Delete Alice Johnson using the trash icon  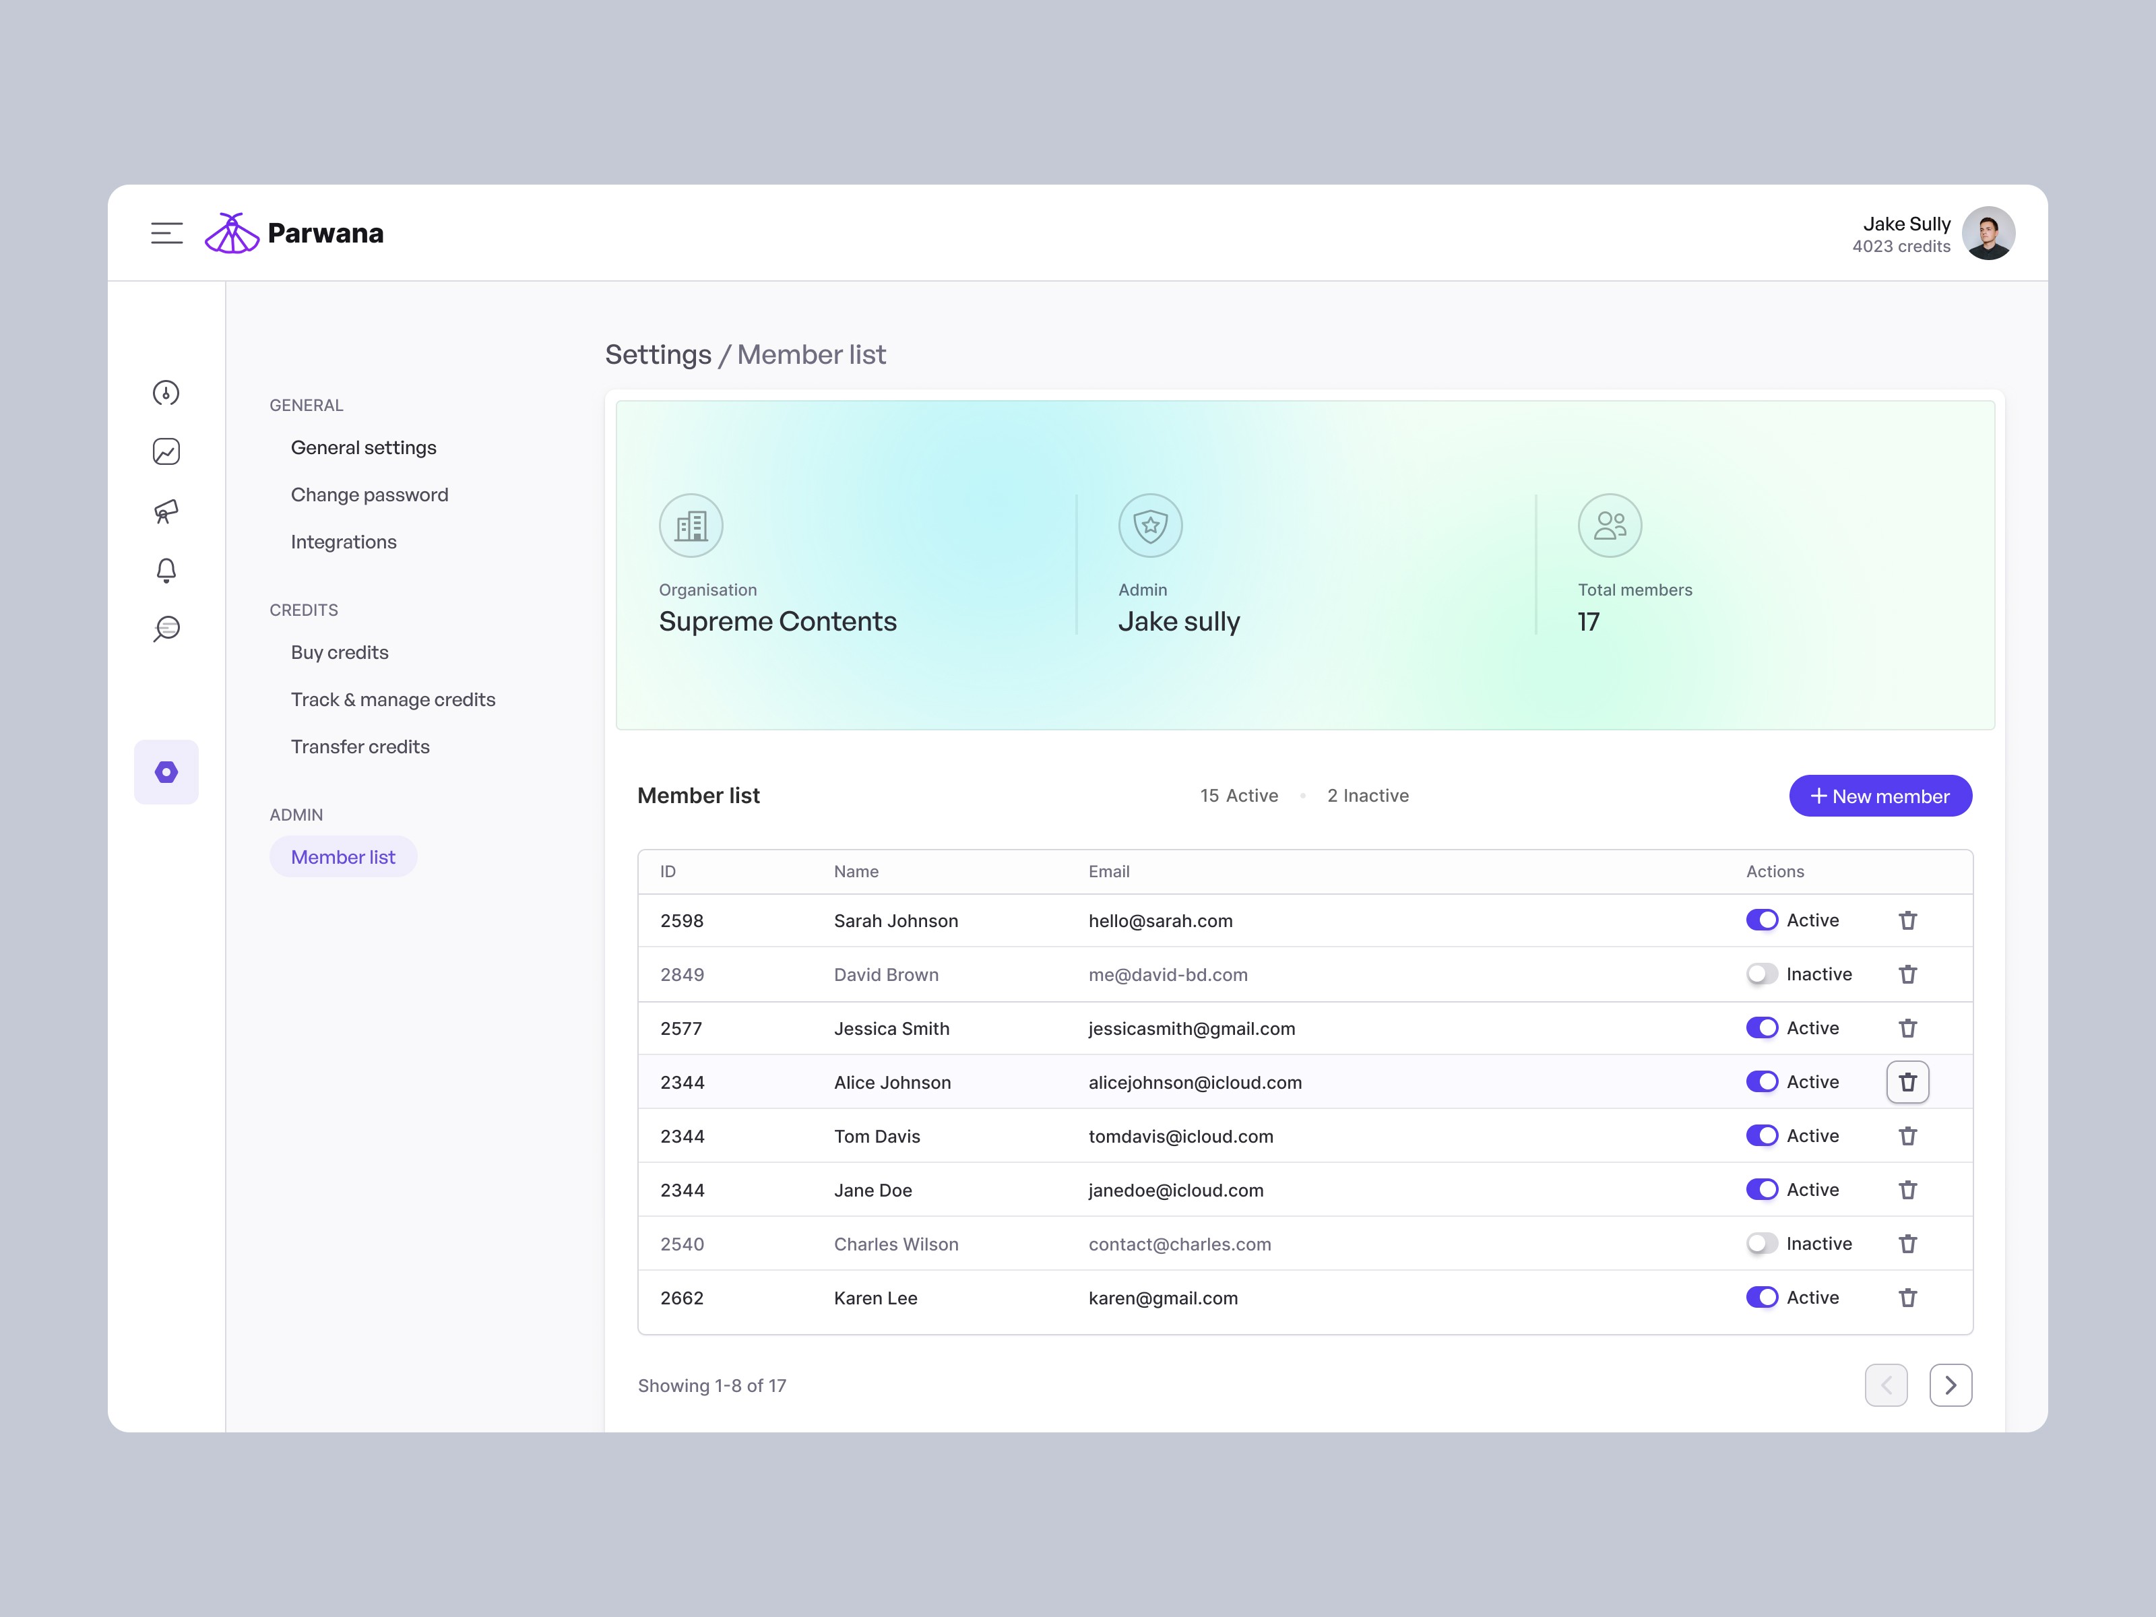pyautogui.click(x=1907, y=1082)
